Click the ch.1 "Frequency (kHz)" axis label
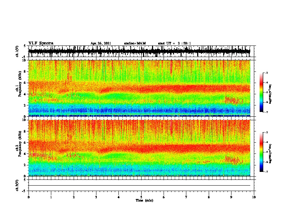 20,84
